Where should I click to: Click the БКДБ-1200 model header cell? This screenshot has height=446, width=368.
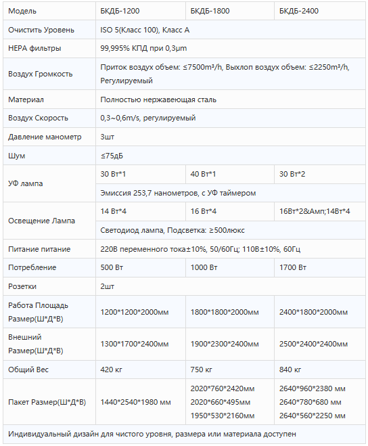click(x=141, y=11)
